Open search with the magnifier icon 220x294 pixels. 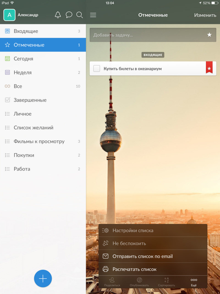[x=79, y=15]
